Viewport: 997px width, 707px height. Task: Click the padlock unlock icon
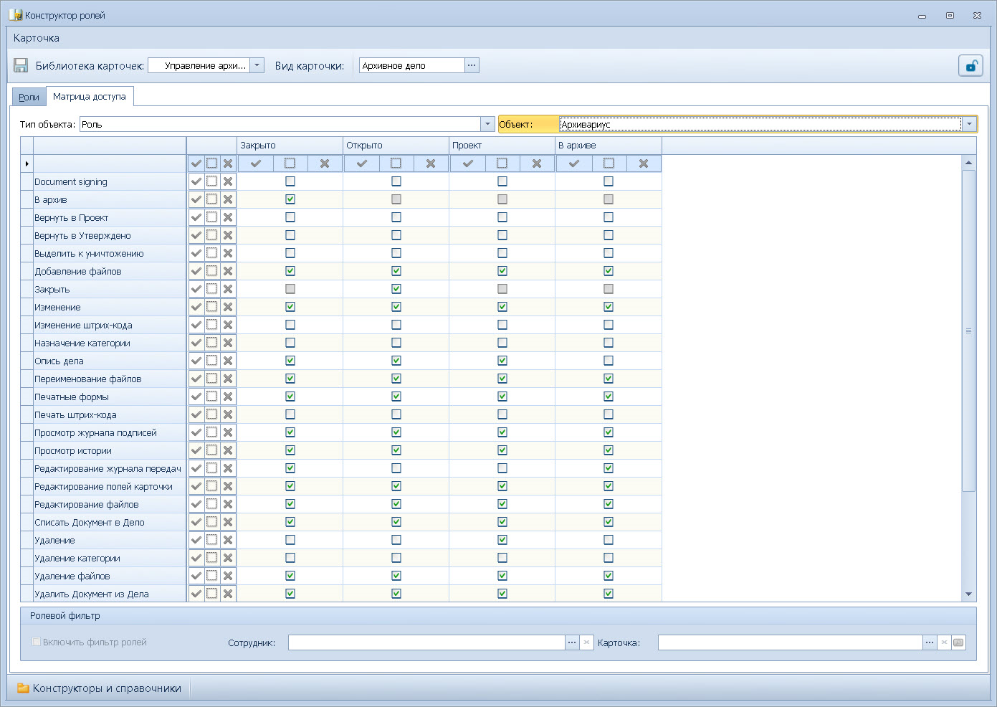click(x=970, y=66)
